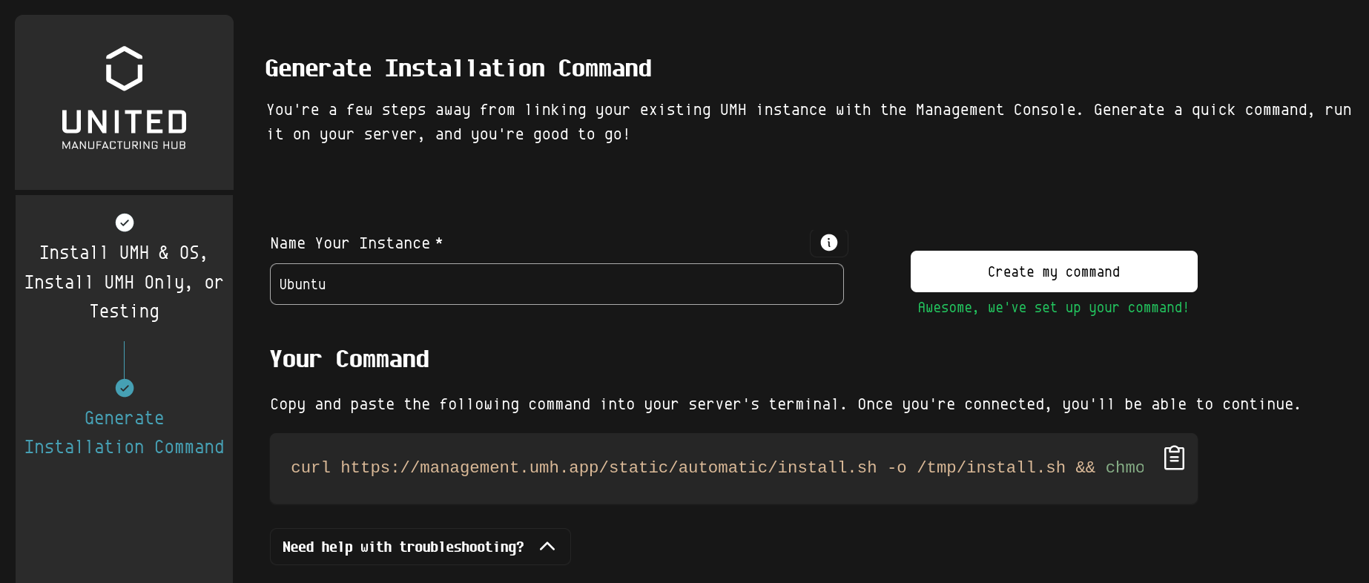Open the instance name info icon
Image resolution: width=1369 pixels, height=583 pixels.
829,243
